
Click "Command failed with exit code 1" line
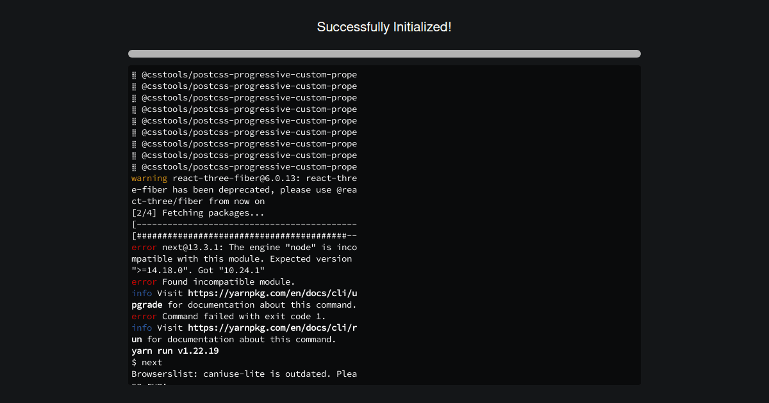tap(244, 317)
